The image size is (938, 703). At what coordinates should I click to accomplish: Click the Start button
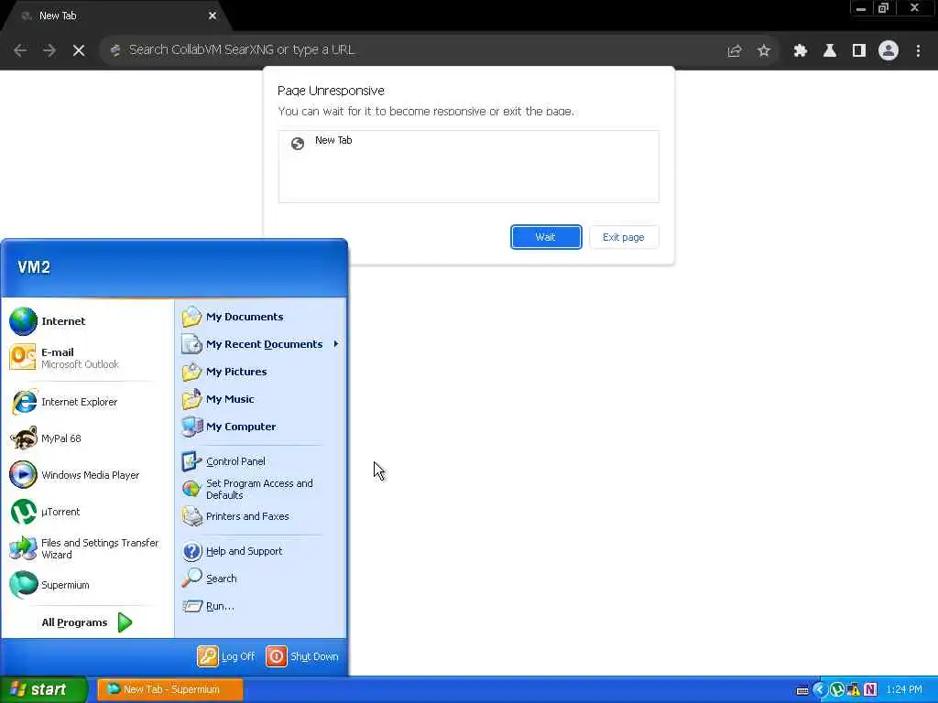point(43,690)
